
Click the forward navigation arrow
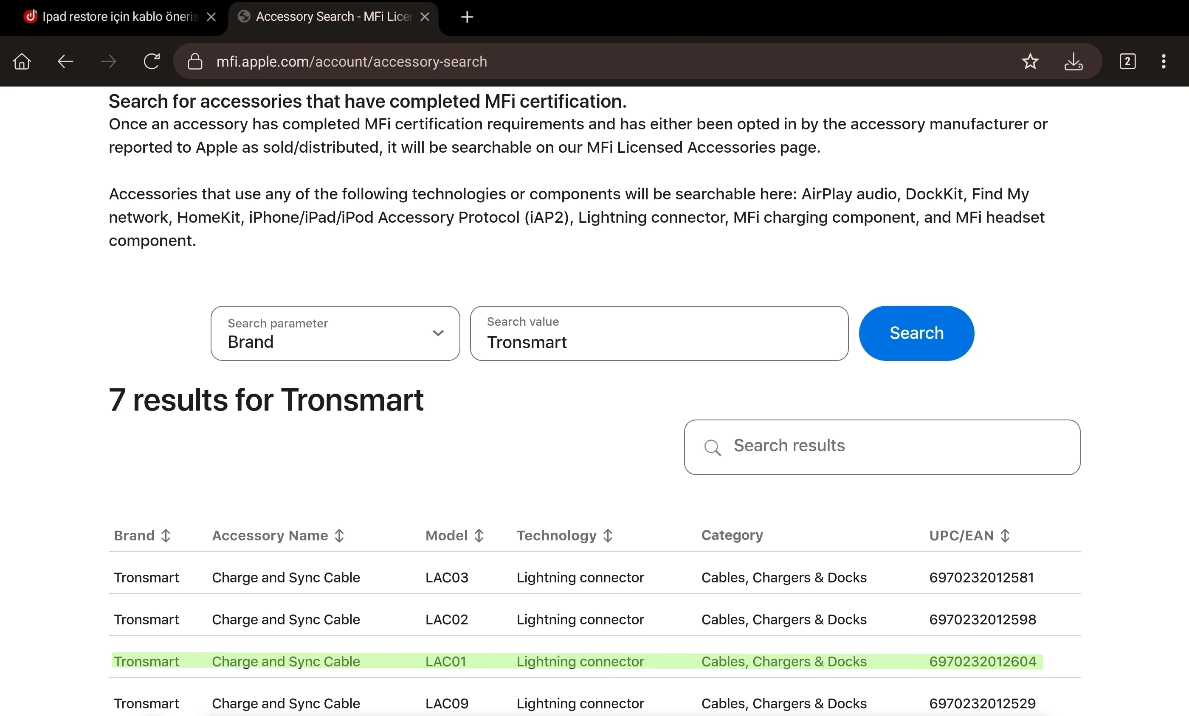click(108, 62)
